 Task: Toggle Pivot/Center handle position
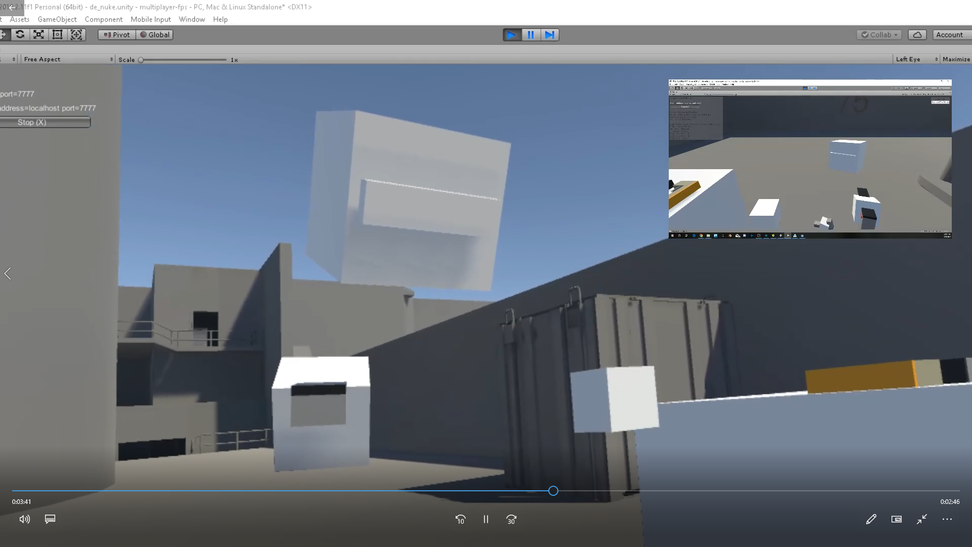tap(117, 35)
